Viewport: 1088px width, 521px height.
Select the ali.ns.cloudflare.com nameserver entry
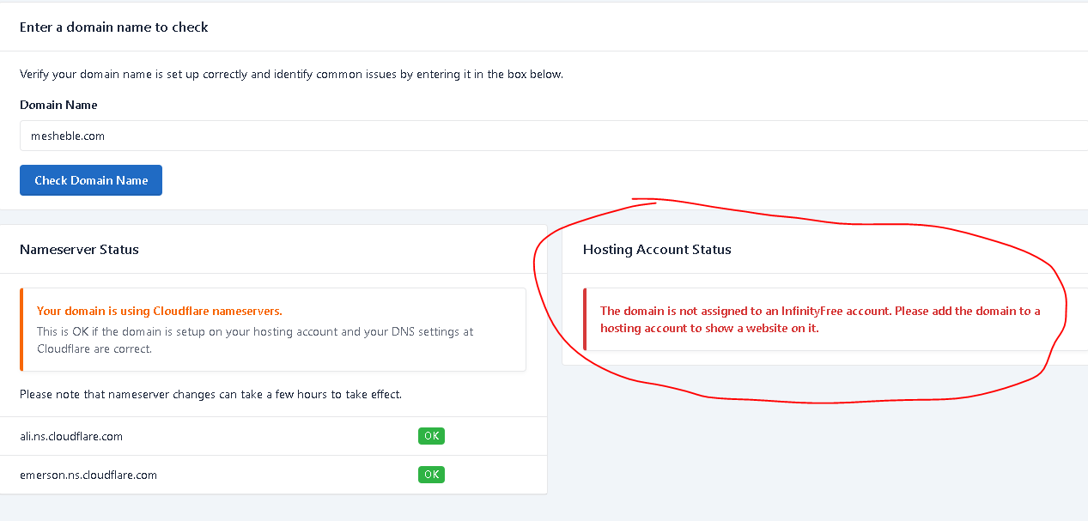point(71,436)
